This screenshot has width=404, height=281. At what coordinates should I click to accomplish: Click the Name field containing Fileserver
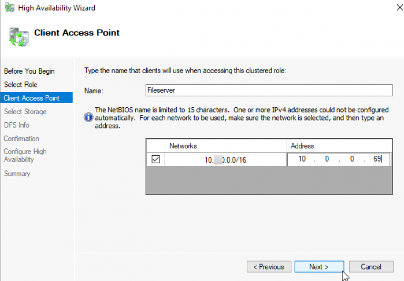pyautogui.click(x=269, y=91)
